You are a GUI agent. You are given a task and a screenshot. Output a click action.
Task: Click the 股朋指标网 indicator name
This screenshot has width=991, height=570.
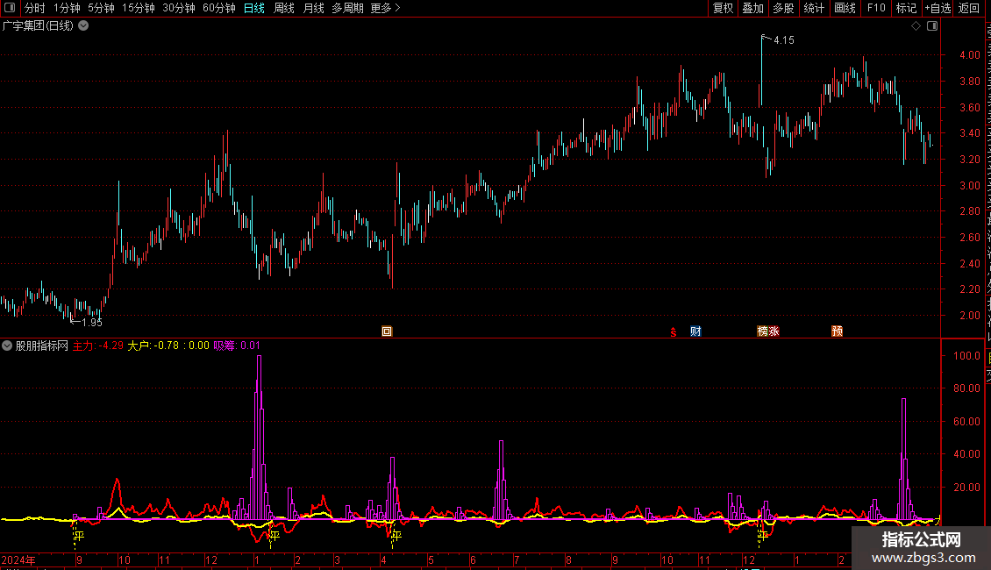pyautogui.click(x=42, y=346)
